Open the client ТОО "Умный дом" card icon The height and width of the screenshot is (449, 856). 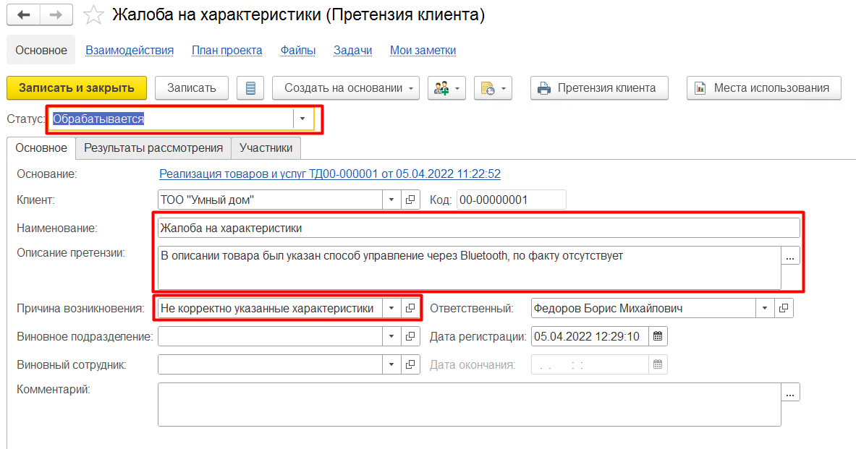(410, 200)
